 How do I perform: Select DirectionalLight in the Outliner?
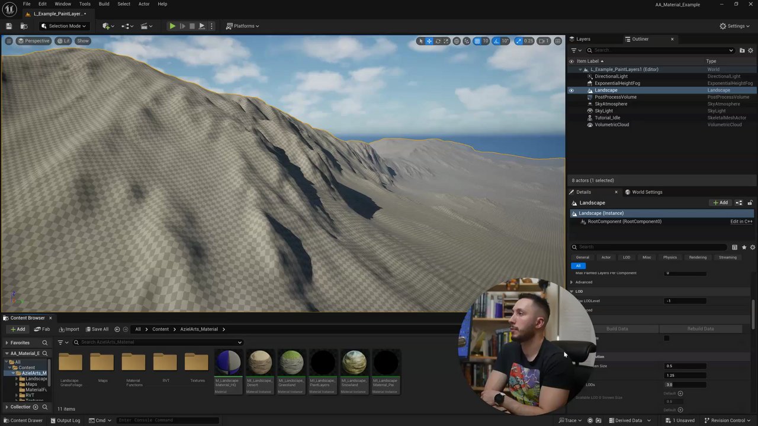pyautogui.click(x=611, y=76)
